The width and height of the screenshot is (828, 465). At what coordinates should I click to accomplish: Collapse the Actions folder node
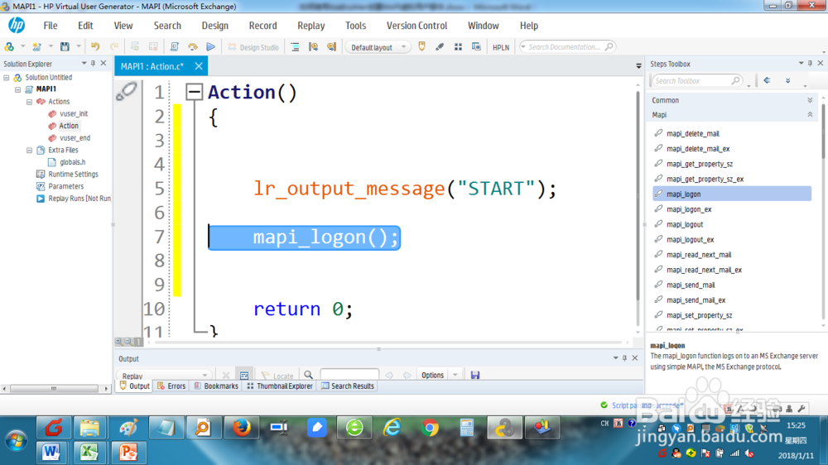coord(30,101)
